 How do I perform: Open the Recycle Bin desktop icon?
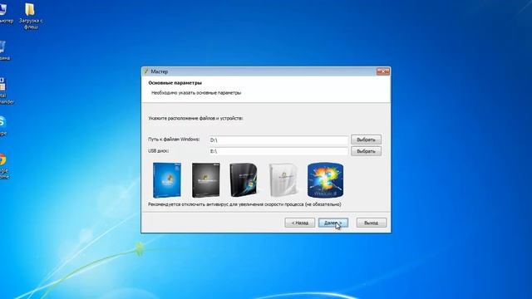pos(4,50)
